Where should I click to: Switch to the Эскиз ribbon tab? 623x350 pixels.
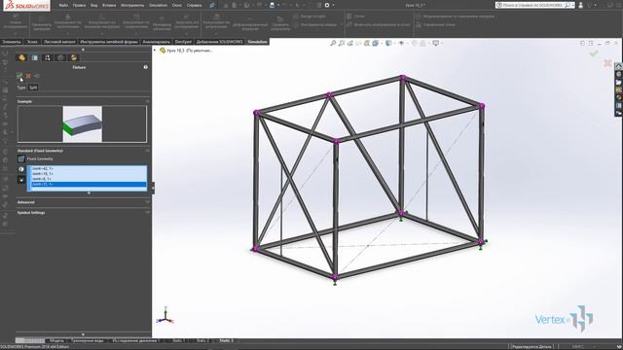click(32, 42)
